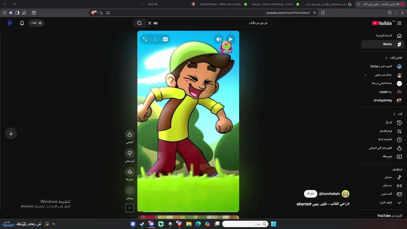Go to YouTube home via logo
The image size is (407, 229).
tap(382, 23)
